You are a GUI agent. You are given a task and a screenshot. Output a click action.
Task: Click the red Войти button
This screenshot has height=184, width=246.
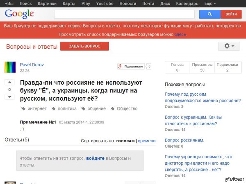[x=231, y=14]
